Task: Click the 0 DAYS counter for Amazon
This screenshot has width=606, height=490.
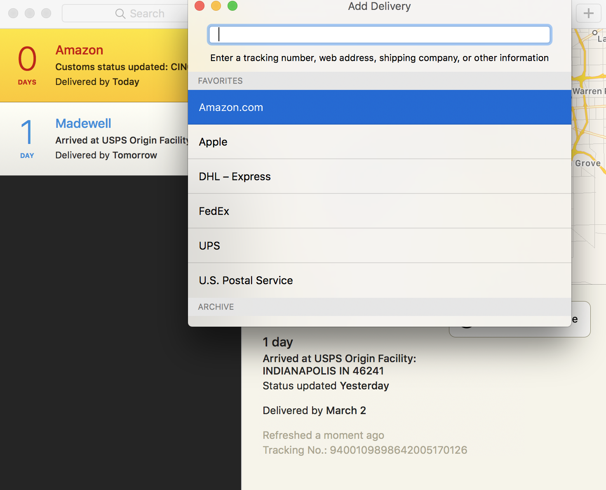Action: [x=27, y=65]
